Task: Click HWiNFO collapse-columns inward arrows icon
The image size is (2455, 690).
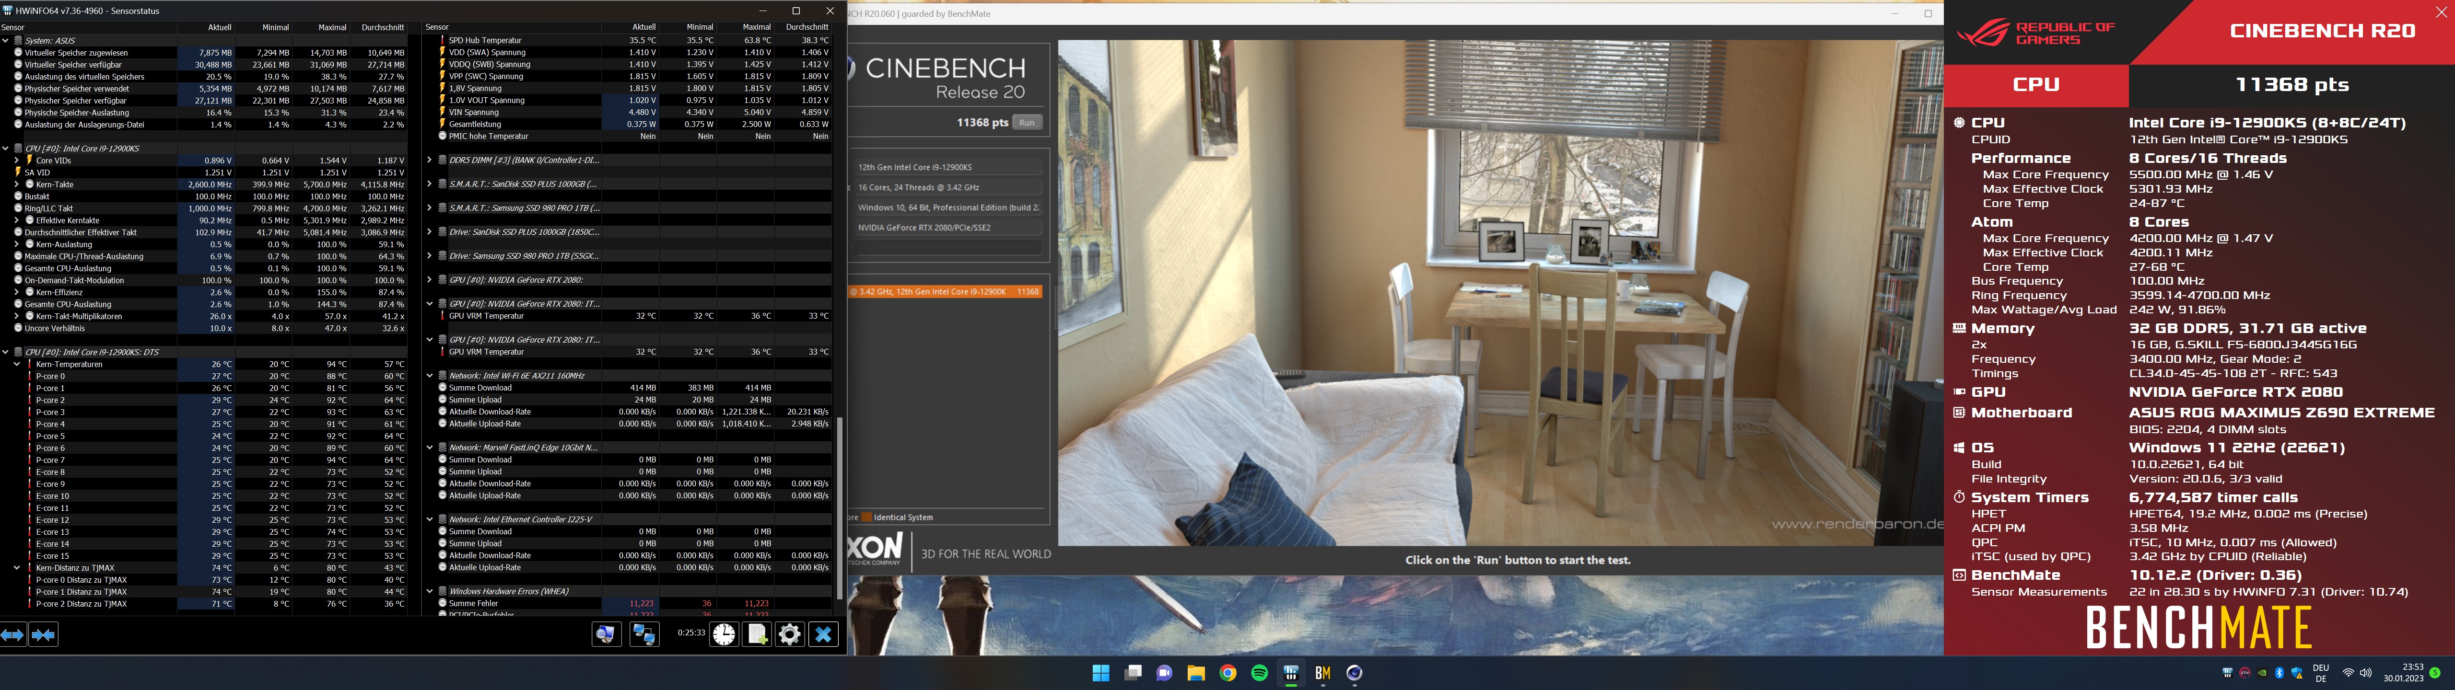Action: point(44,635)
